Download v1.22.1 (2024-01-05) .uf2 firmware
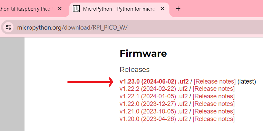This screenshot has height=131, width=263. [154, 96]
